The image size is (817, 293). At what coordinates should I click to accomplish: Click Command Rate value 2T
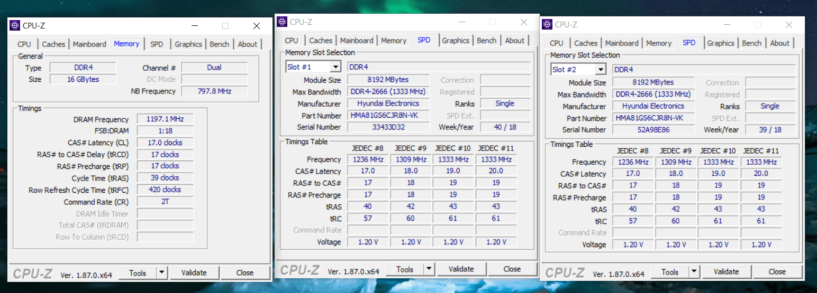165,202
